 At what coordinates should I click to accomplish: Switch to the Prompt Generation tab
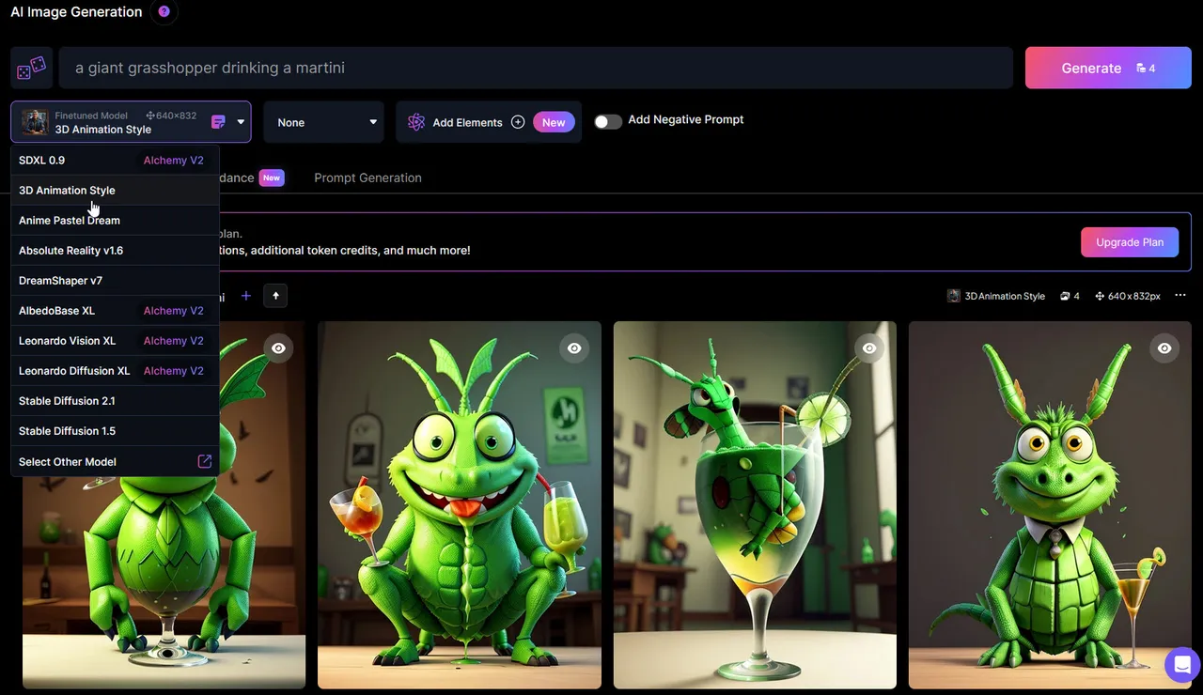click(x=367, y=178)
